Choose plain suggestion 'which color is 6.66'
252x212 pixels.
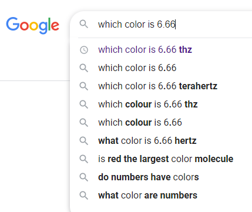click(x=137, y=68)
